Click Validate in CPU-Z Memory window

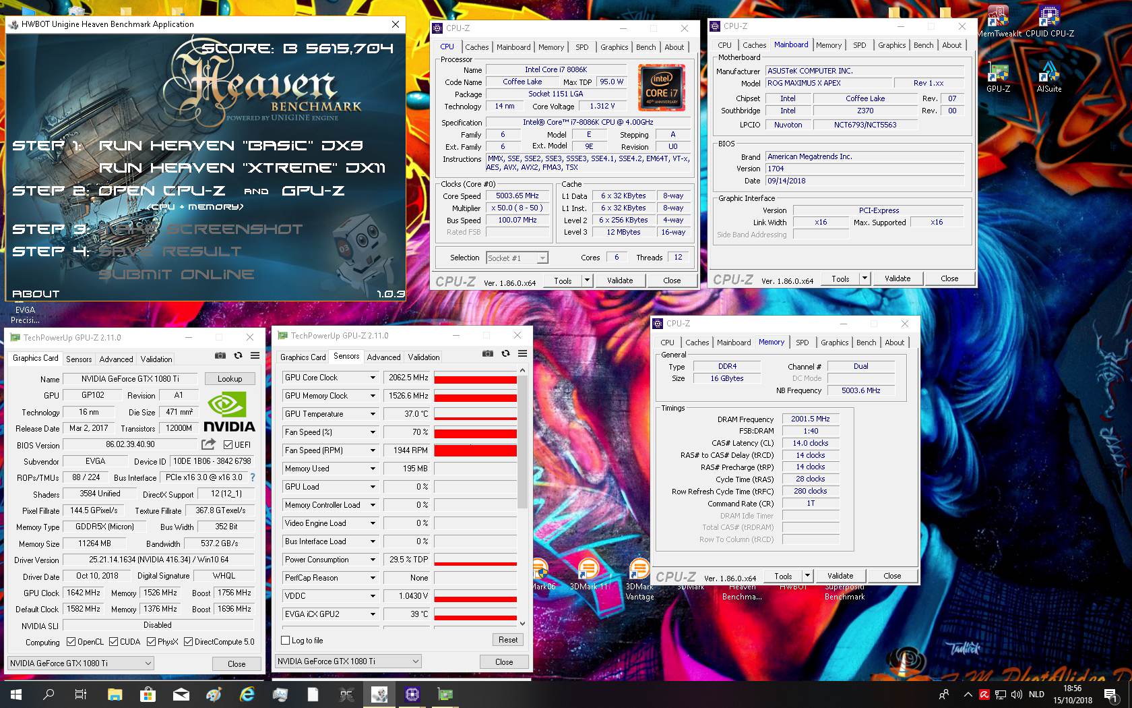point(840,576)
